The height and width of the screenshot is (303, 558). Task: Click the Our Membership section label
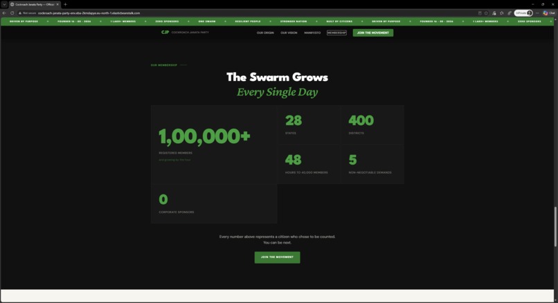(x=163, y=65)
